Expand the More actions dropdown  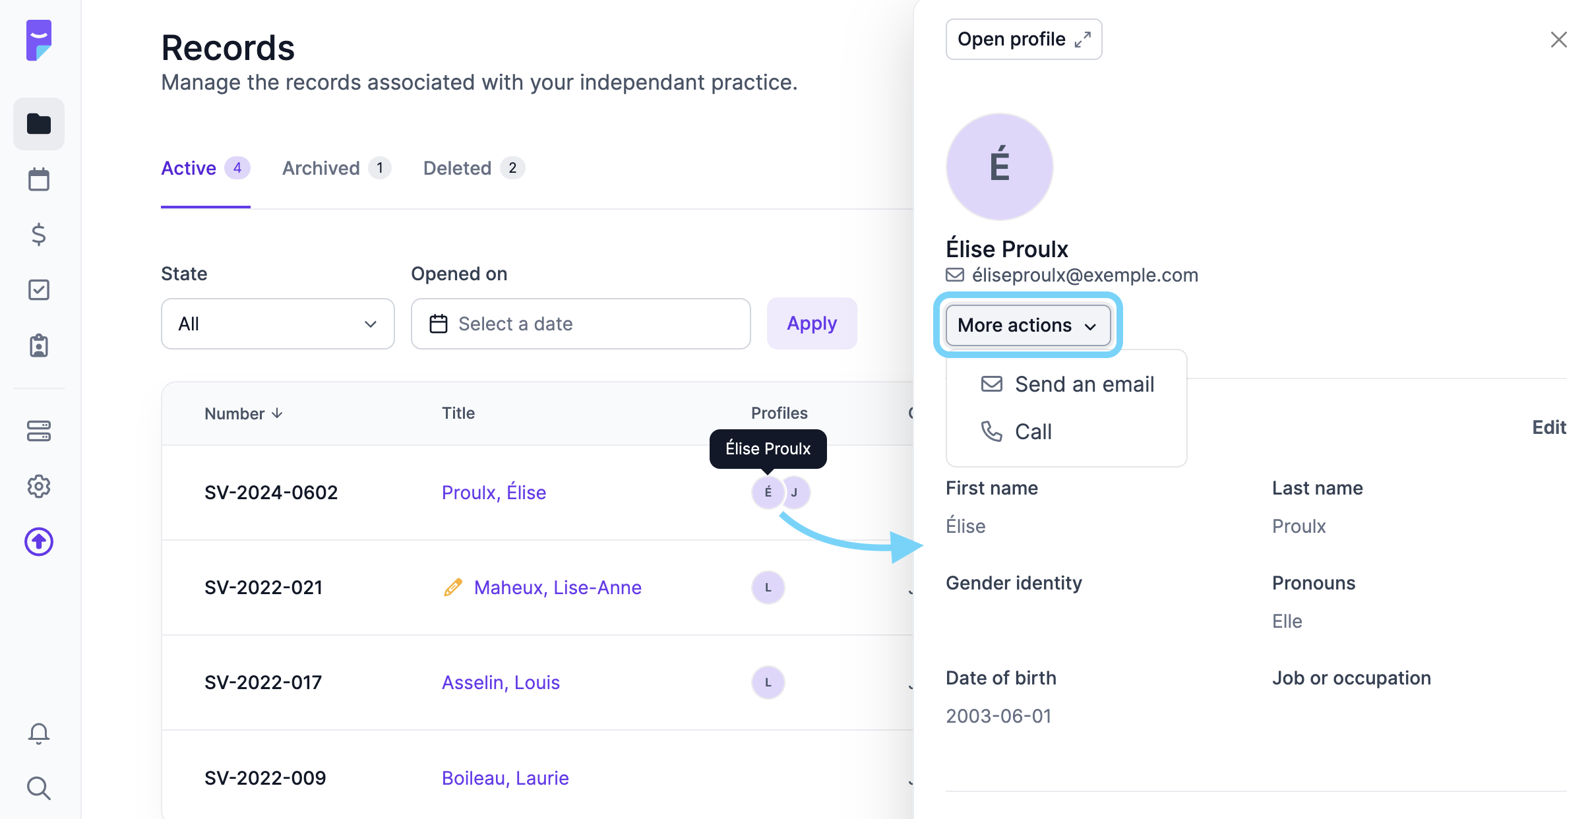point(1027,325)
